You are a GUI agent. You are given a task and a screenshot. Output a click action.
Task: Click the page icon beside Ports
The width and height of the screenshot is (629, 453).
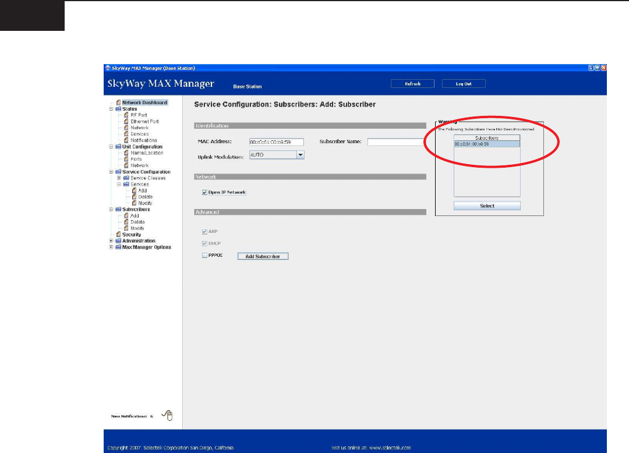[x=126, y=159]
